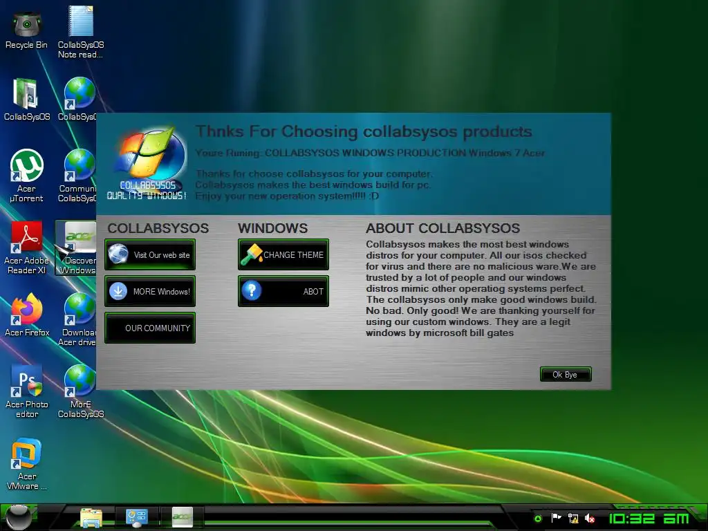Open the control panel taskbar icon
Viewport: 708px width, 531px height.
click(x=136, y=517)
